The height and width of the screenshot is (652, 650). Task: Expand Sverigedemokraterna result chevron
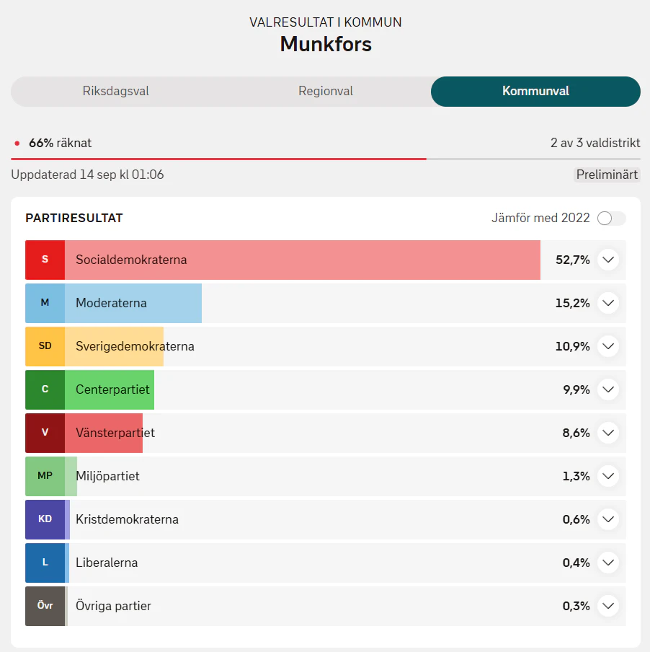[608, 346]
